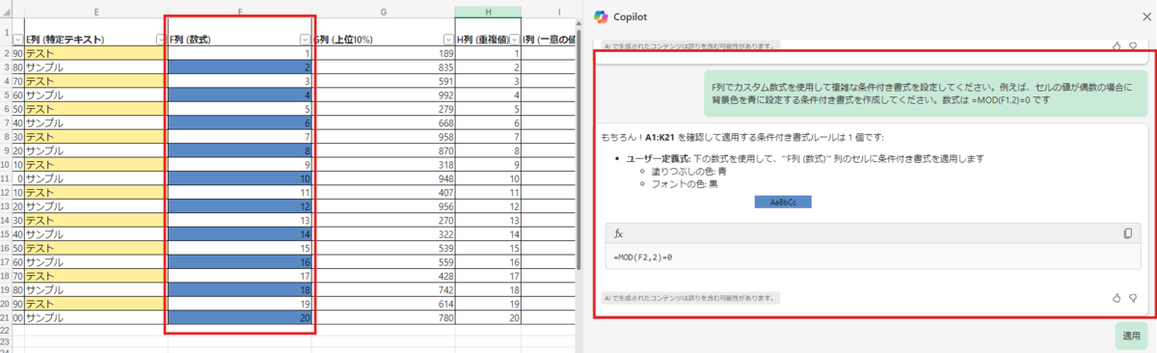Select row 22 header
The width and height of the screenshot is (1157, 353).
coord(6,331)
